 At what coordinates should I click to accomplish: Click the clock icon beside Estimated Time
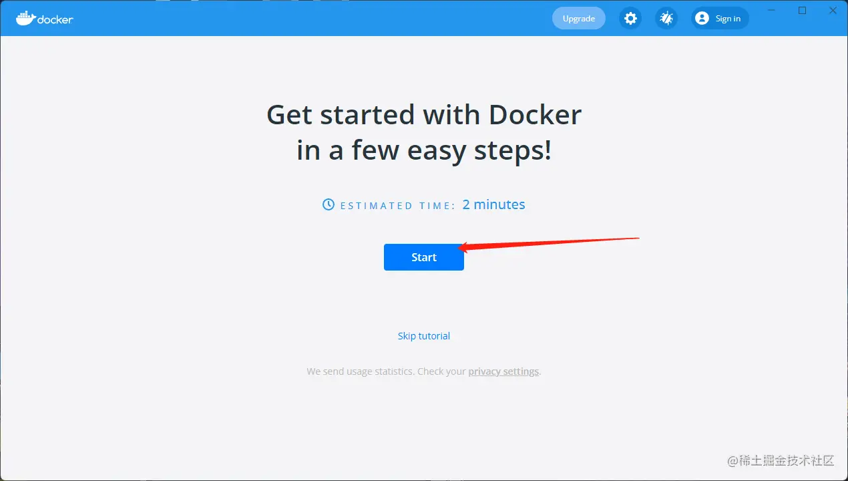[x=329, y=204]
